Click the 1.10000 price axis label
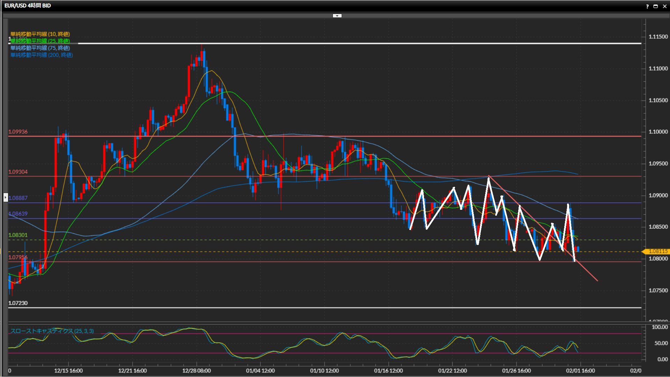The image size is (670, 377). [658, 132]
